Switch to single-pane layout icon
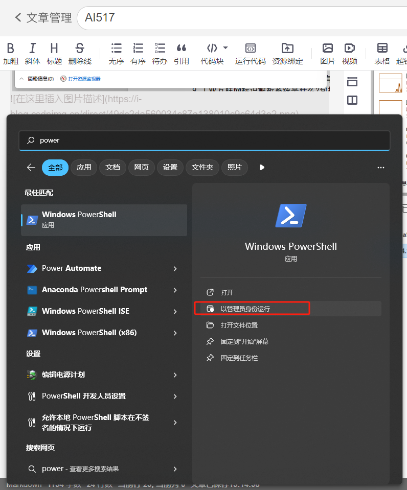This screenshot has width=407, height=490. (x=352, y=82)
